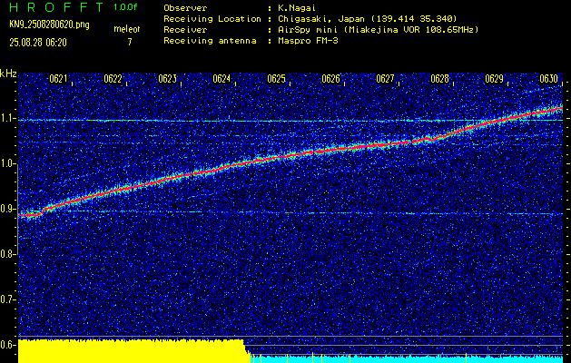Select the 1.1 frequency axis label
The width and height of the screenshot is (571, 363).
pos(7,118)
